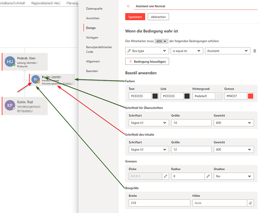Viewport: 259px width, 213px height.
Task: Open the red Grenze color swatch
Action: pyautogui.click(x=250, y=96)
